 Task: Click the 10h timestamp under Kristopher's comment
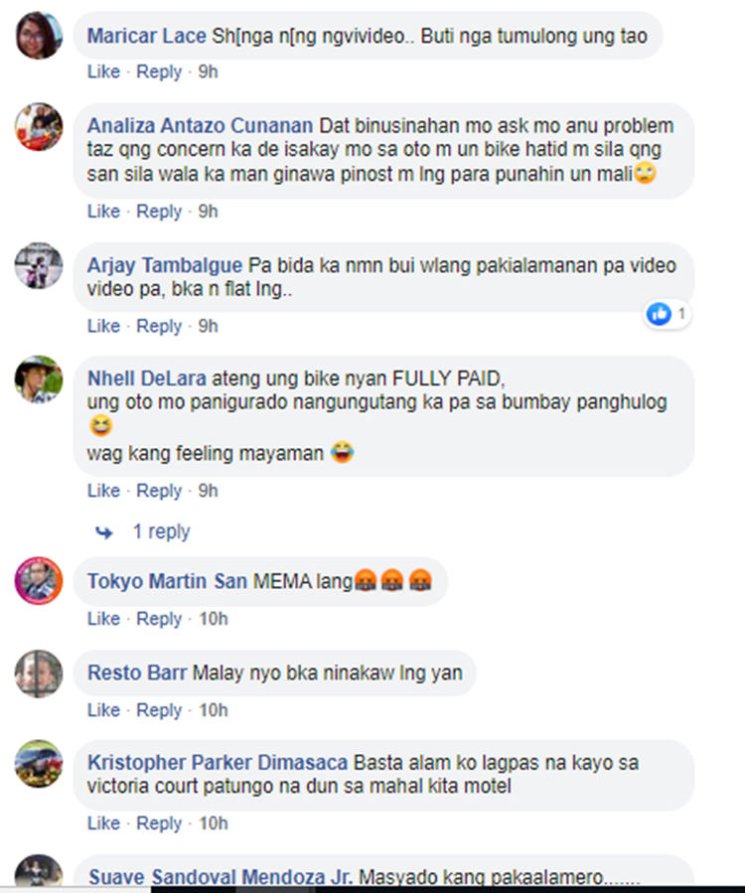tap(213, 823)
